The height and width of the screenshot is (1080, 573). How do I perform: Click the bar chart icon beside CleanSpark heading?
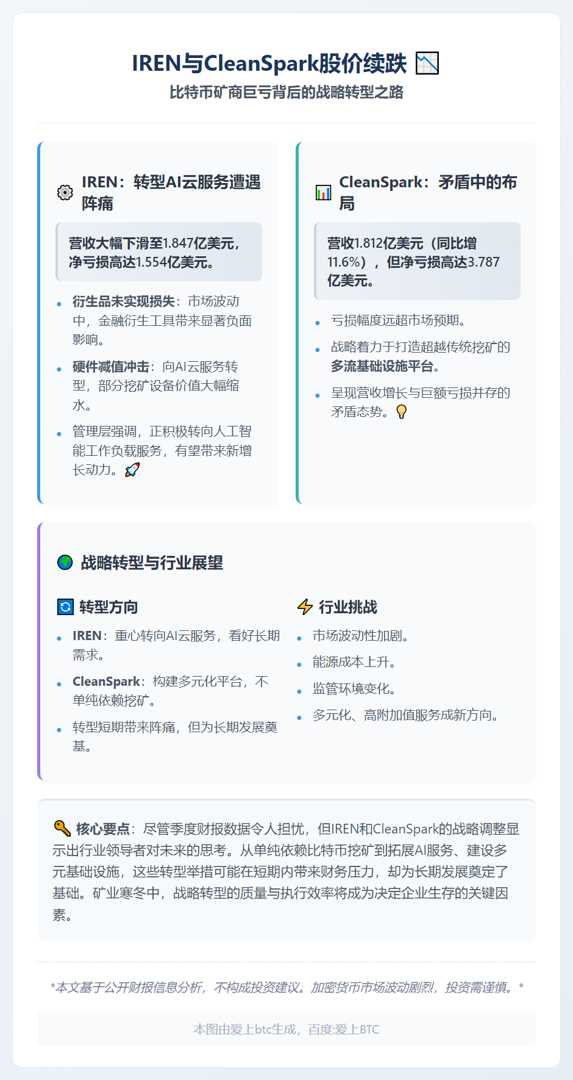pyautogui.click(x=323, y=192)
